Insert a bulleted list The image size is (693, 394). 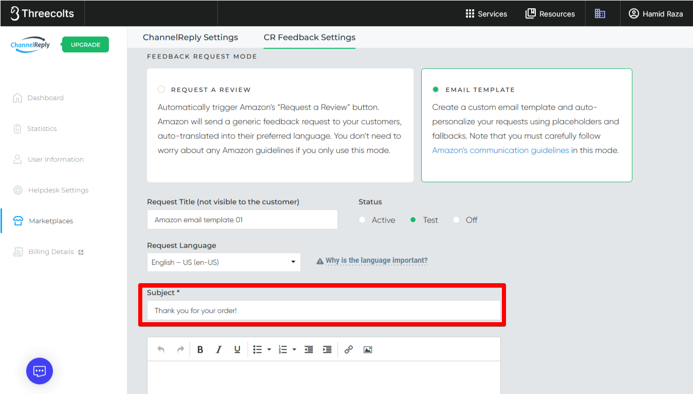click(257, 349)
